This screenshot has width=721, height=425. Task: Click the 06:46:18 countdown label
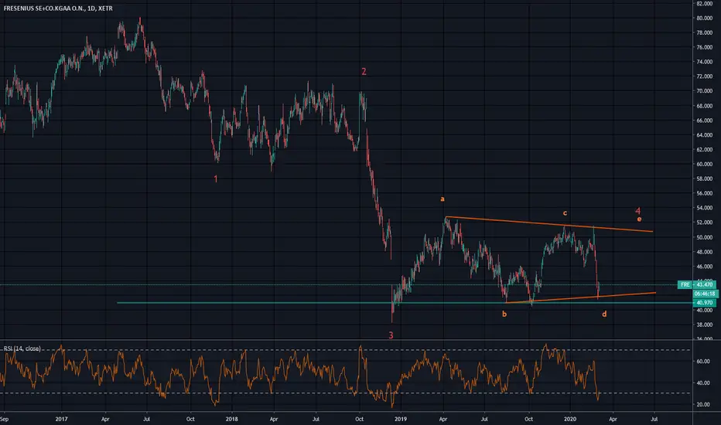(704, 294)
